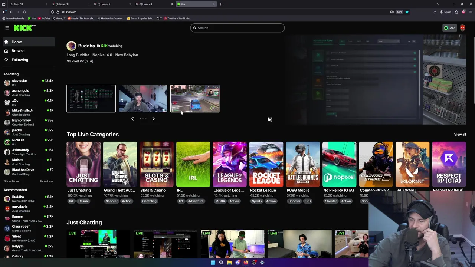Expand following list with Show More
The image size is (475, 267).
pos(11,181)
